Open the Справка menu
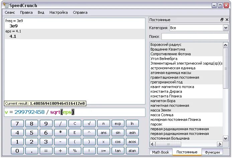 pos(80,12)
